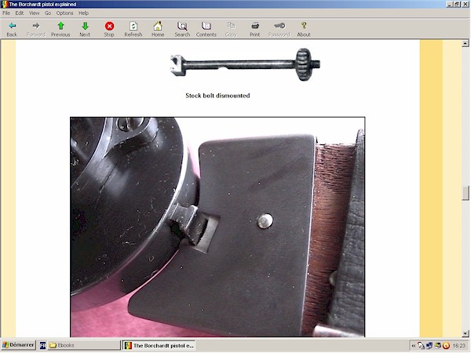This screenshot has height=353, width=471.
Task: Click the large stock attachment photo
Action: tap(217, 227)
